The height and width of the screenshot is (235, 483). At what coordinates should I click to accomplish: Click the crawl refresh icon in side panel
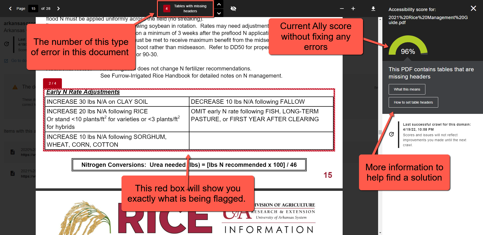pyautogui.click(x=391, y=134)
